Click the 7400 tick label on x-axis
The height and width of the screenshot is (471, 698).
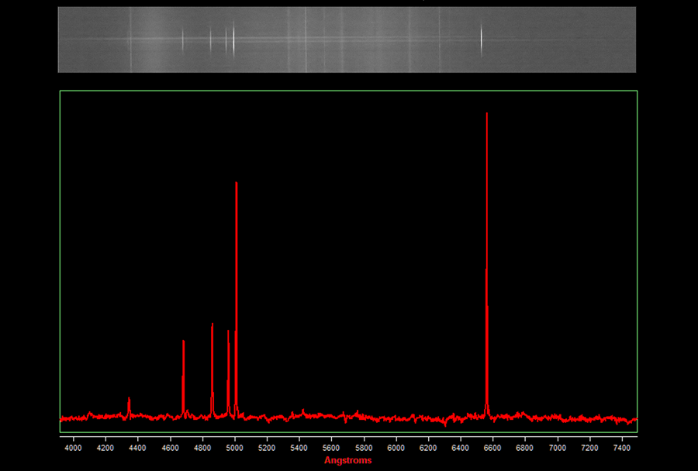click(x=621, y=448)
